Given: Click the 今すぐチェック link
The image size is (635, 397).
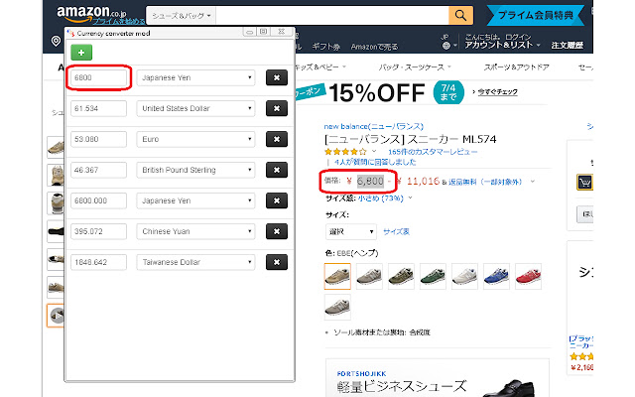Looking at the screenshot, I should [498, 92].
